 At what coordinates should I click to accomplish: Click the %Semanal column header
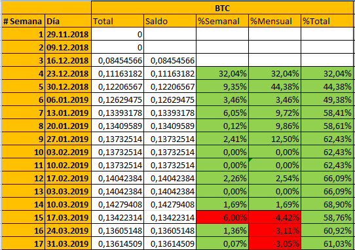pos(222,21)
